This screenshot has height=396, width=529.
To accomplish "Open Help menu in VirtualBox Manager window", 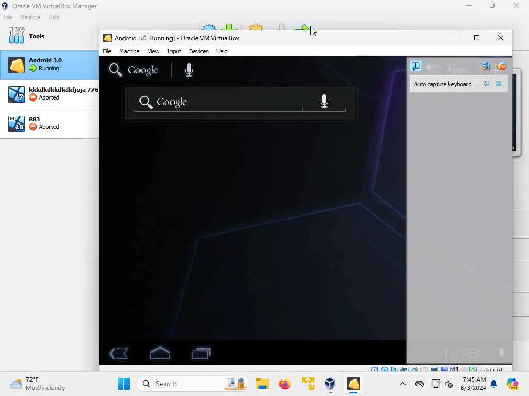I will pos(54,17).
